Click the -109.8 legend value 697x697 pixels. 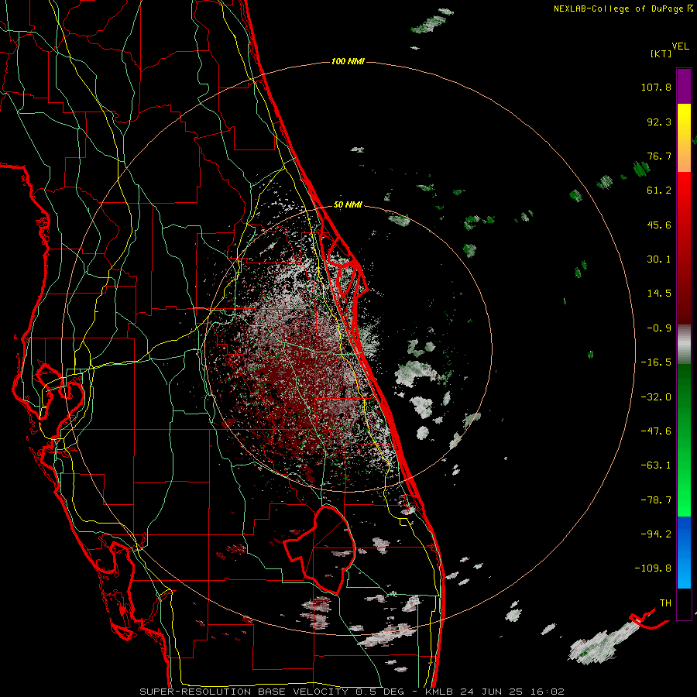[653, 568]
